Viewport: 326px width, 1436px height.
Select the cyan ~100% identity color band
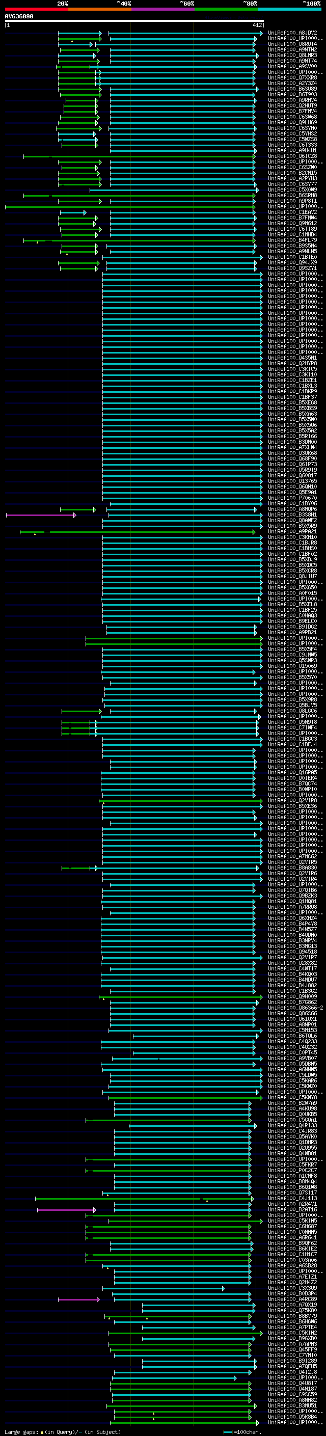[x=289, y=9]
